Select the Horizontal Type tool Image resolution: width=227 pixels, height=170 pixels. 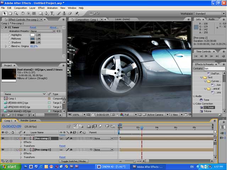(52, 13)
